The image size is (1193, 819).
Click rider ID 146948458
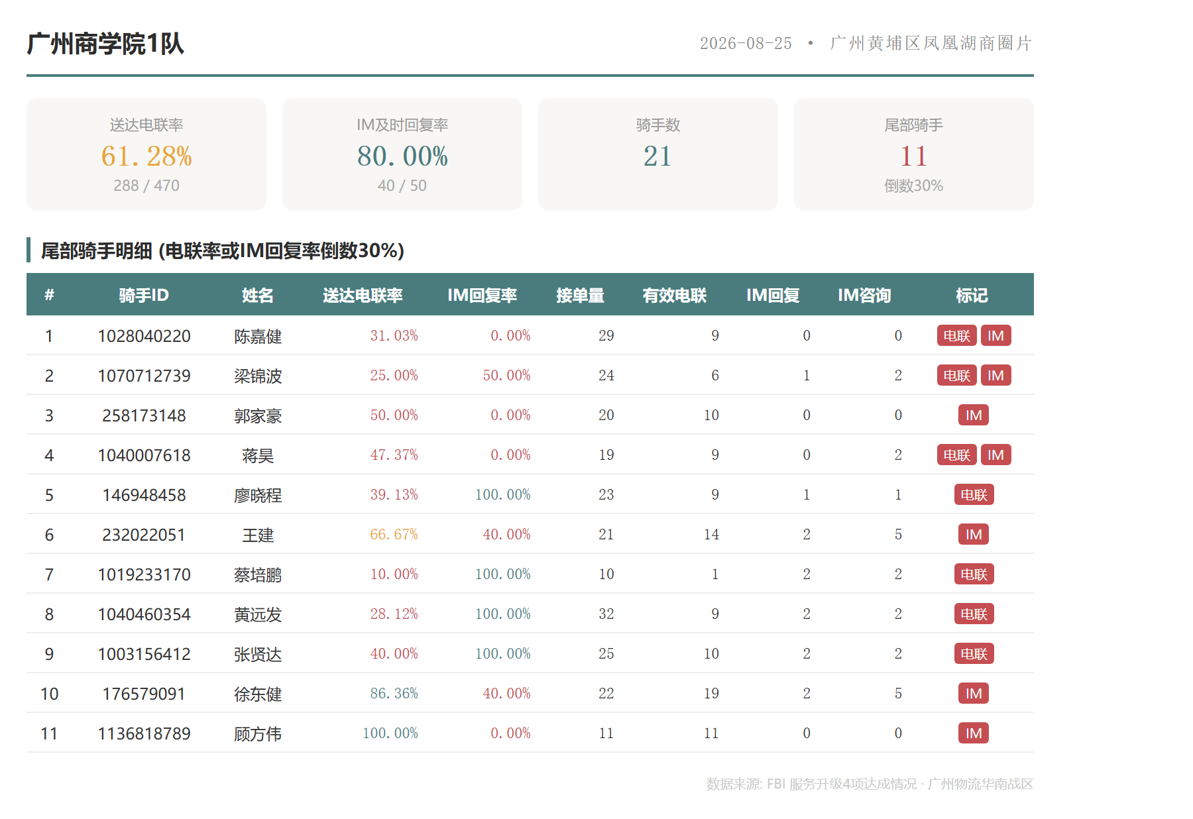(x=144, y=495)
